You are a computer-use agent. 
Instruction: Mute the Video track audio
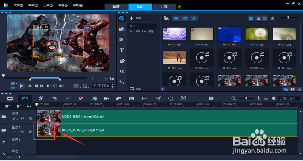[22, 118]
